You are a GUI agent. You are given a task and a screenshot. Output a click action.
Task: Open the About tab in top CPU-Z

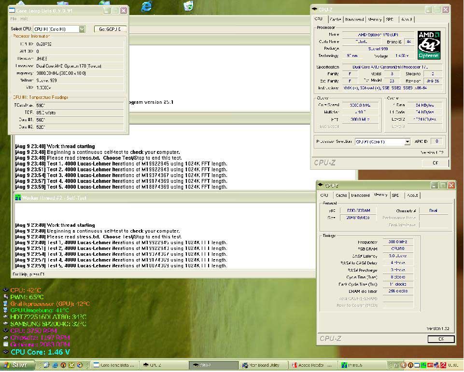point(407,19)
